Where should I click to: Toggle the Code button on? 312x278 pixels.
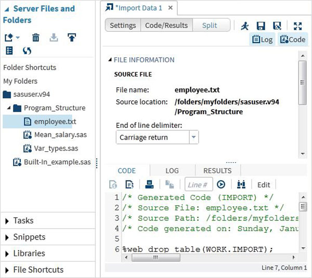[292, 39]
